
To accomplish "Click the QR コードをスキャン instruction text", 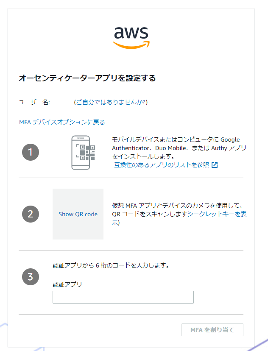I will (149, 214).
